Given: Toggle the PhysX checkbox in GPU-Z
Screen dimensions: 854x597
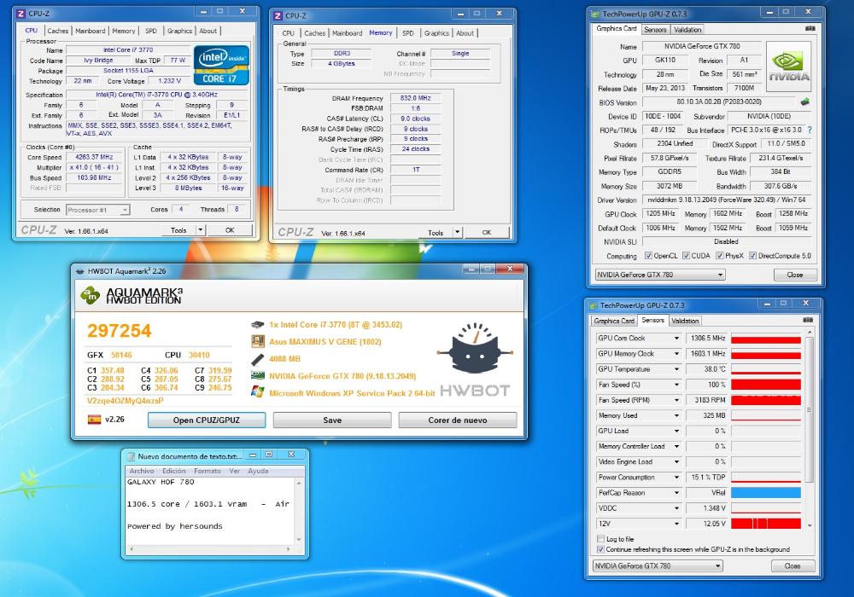Looking at the screenshot, I should [x=720, y=256].
